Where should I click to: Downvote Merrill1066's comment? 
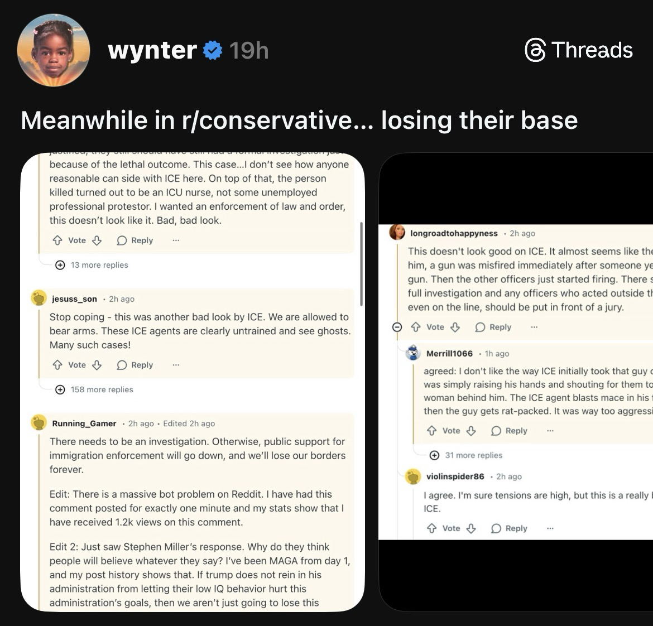click(471, 431)
